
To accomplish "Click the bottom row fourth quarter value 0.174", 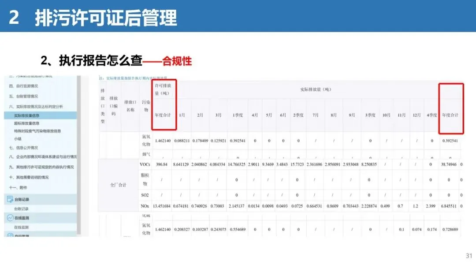I will (431, 230).
